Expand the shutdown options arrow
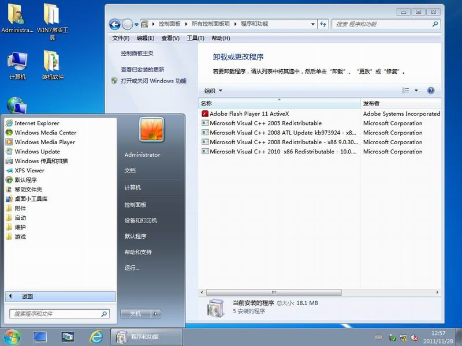The height and width of the screenshot is (346, 462). tap(156, 314)
